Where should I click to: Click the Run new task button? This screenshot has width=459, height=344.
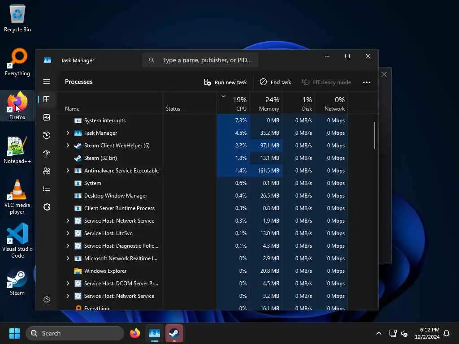click(x=225, y=82)
